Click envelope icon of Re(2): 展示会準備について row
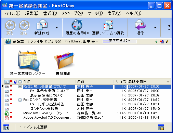173x133 pixels. [x=6, y=87]
